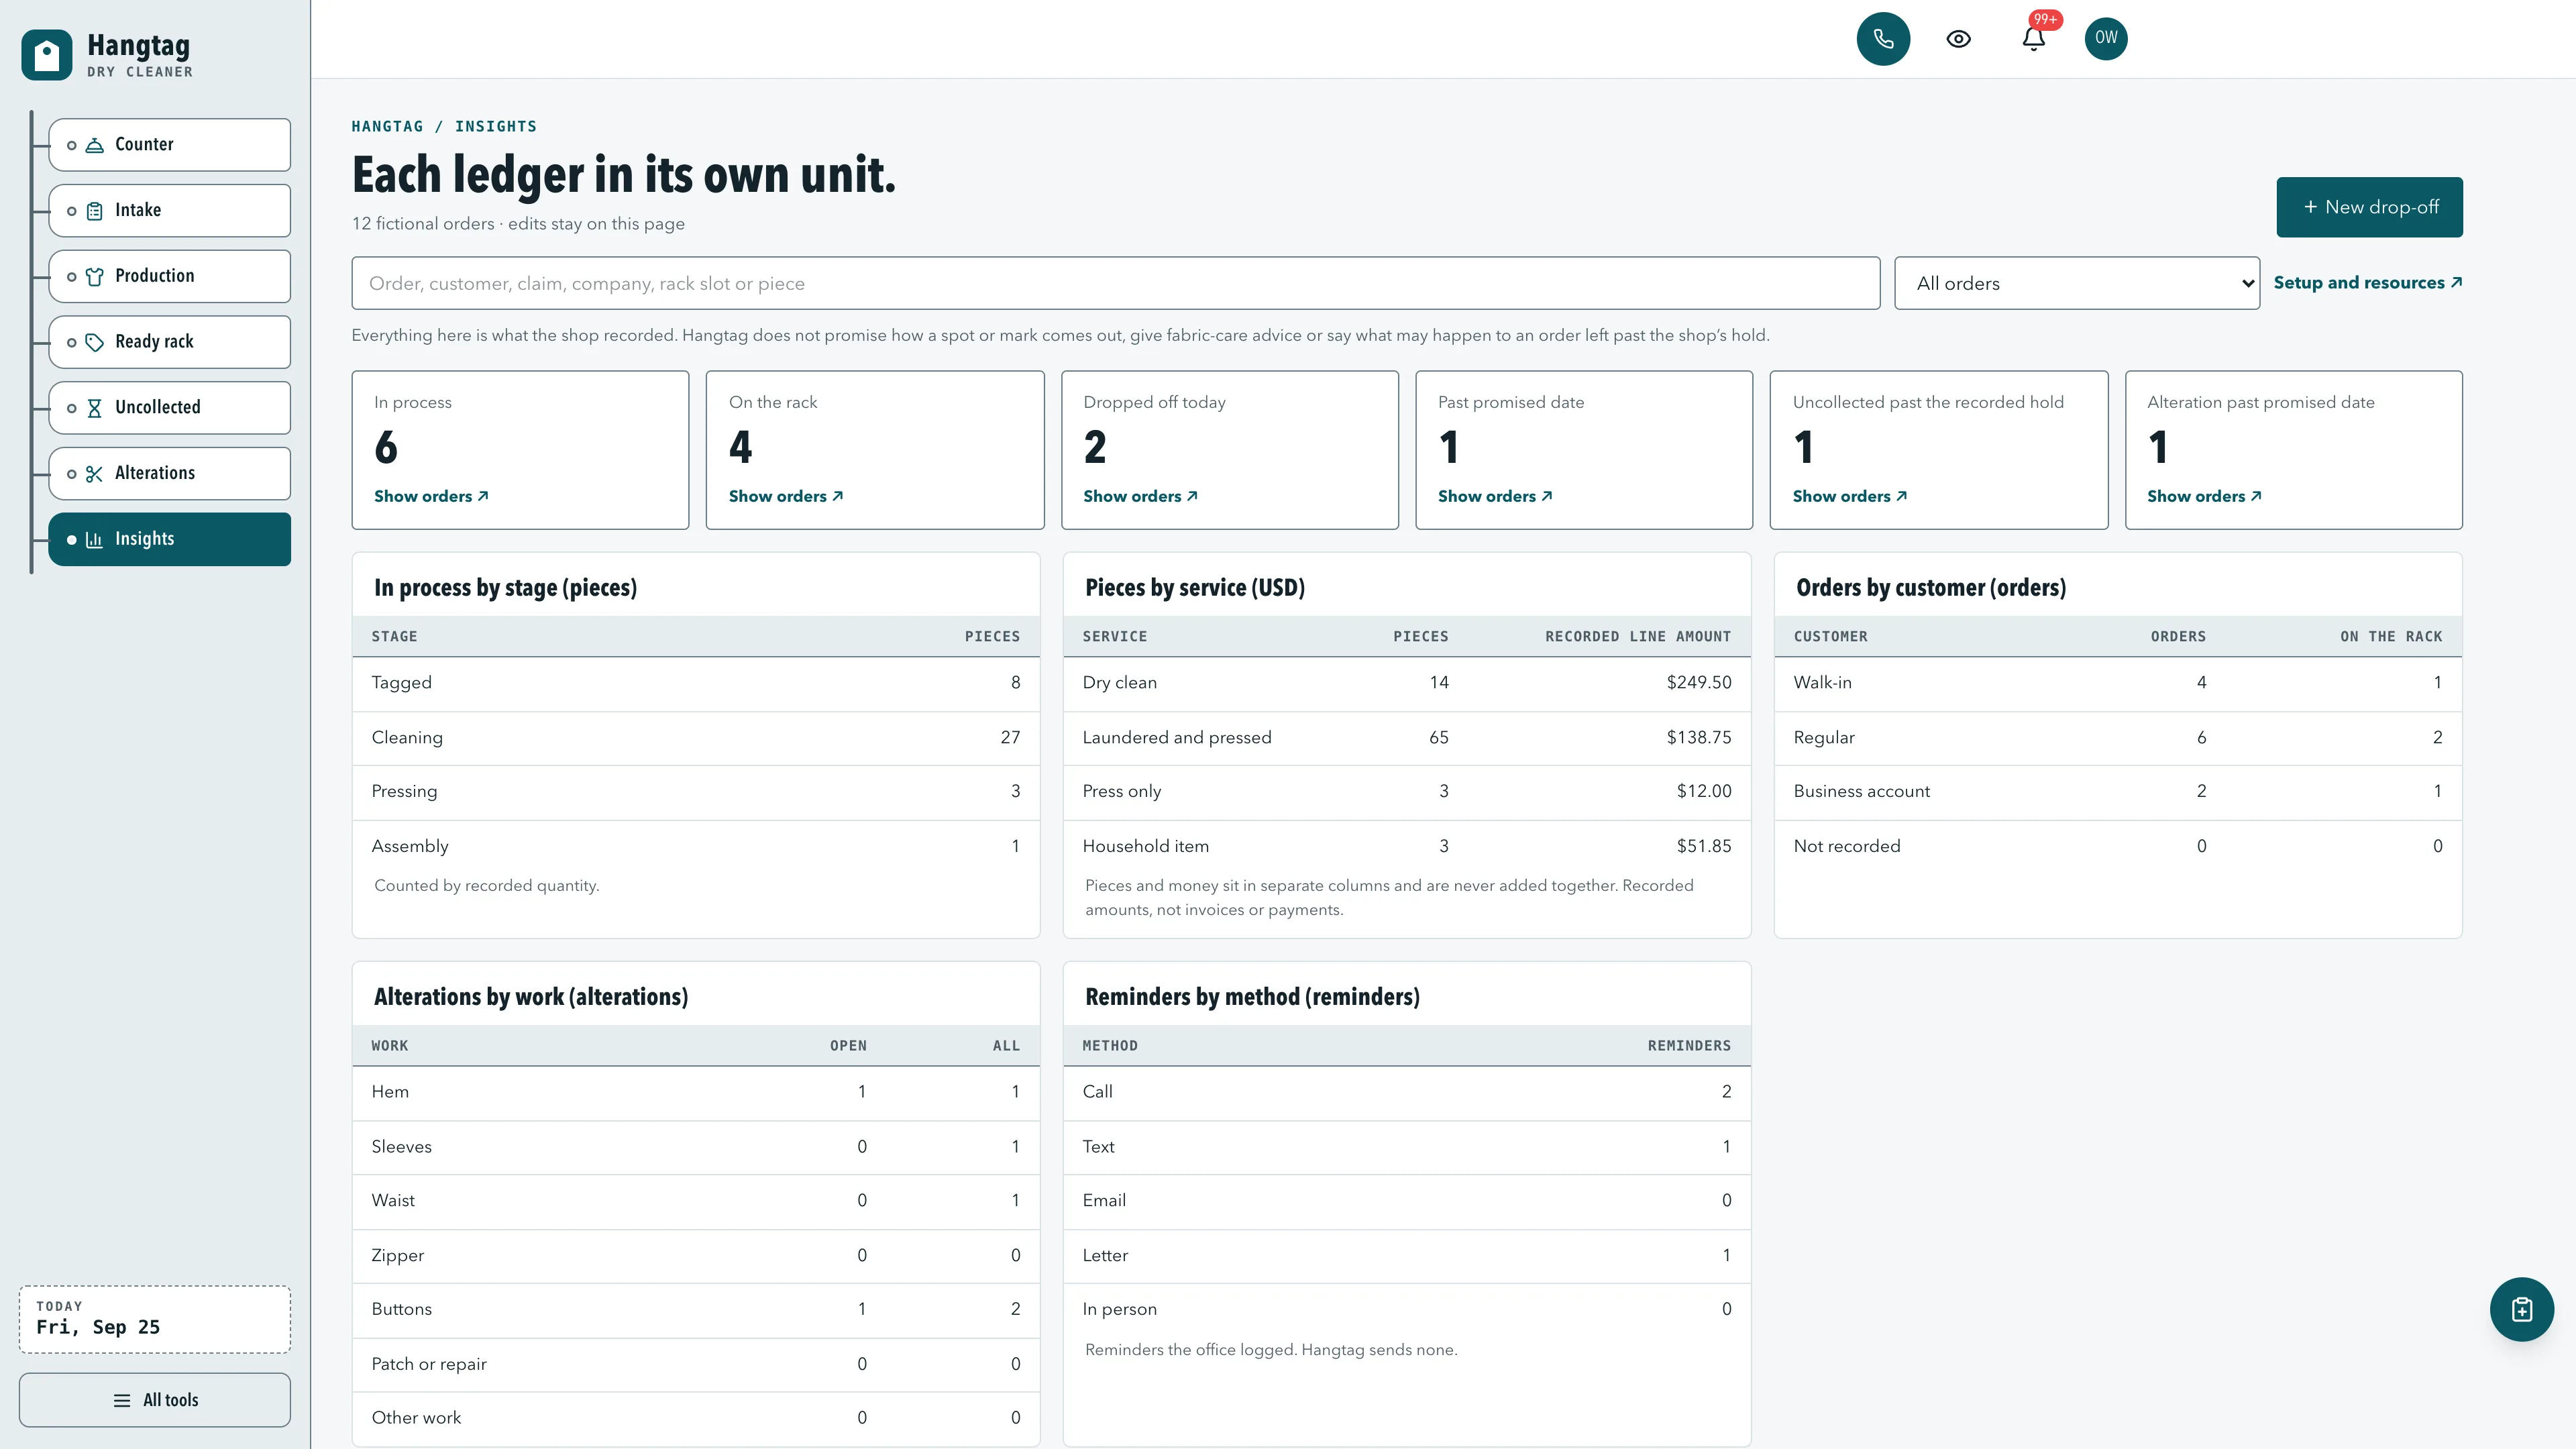
Task: Open Ready rack in the sidebar
Action: point(170,342)
